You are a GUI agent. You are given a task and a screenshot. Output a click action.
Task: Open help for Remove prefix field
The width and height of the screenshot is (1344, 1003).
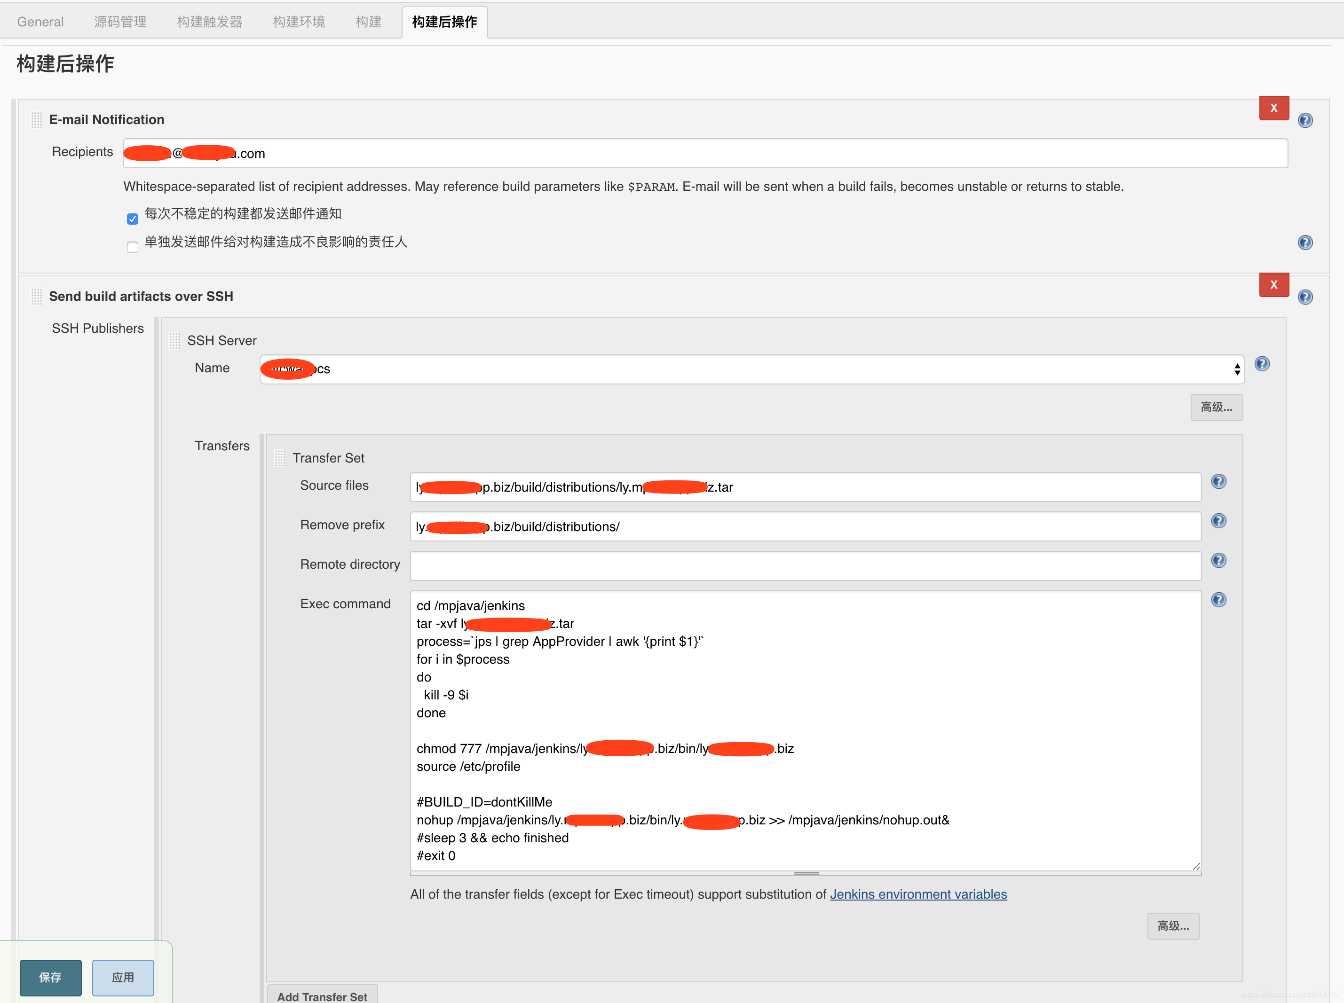coord(1218,521)
